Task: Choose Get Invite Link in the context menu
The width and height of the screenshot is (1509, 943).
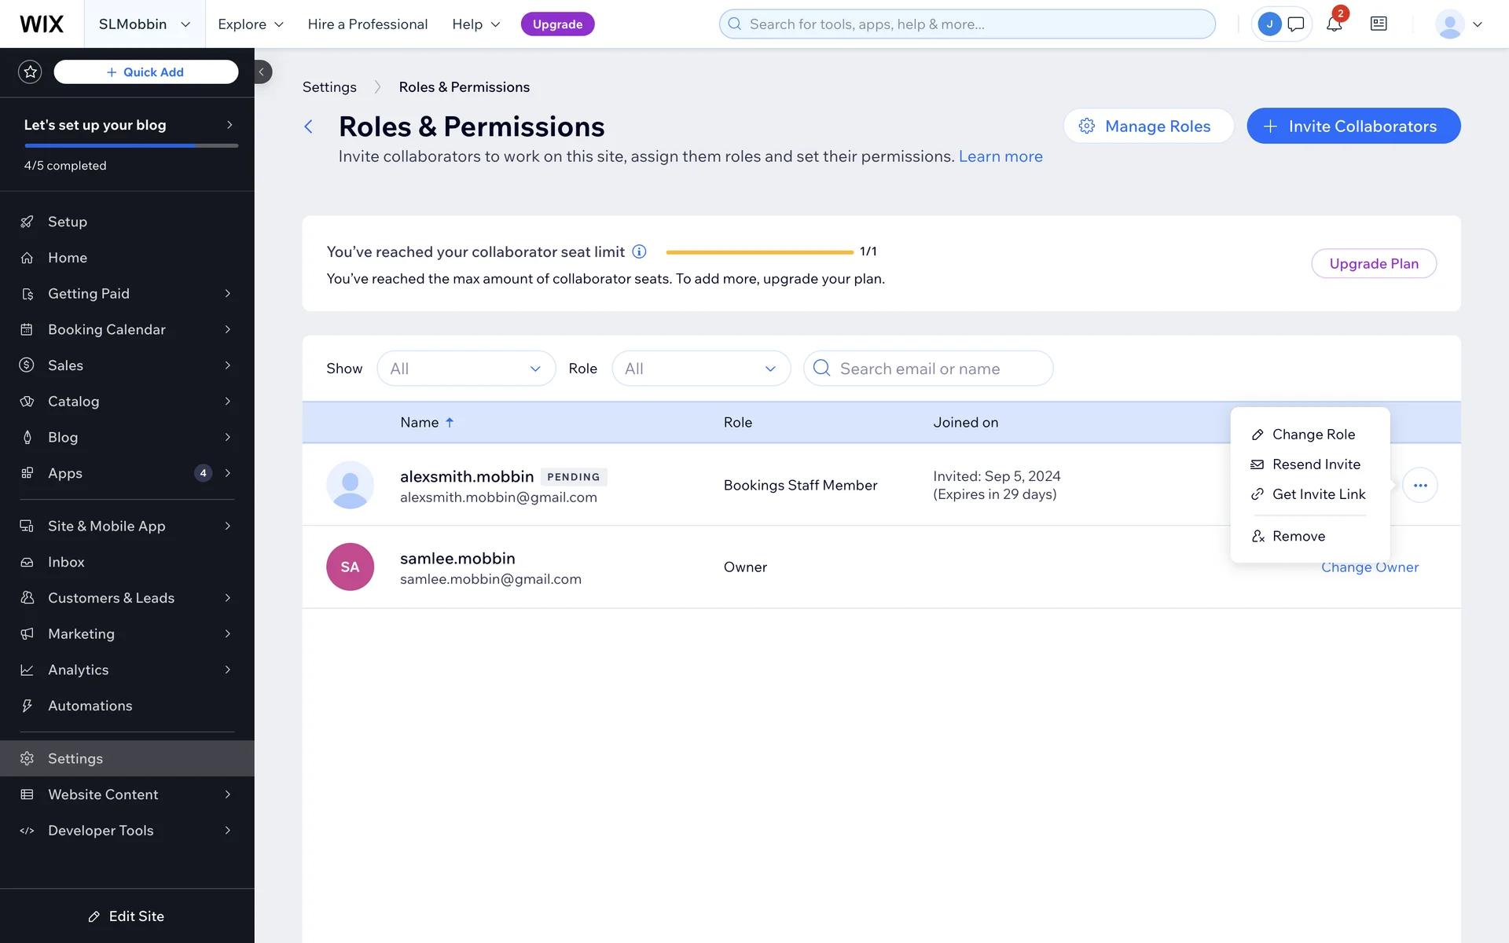Action: (1318, 494)
